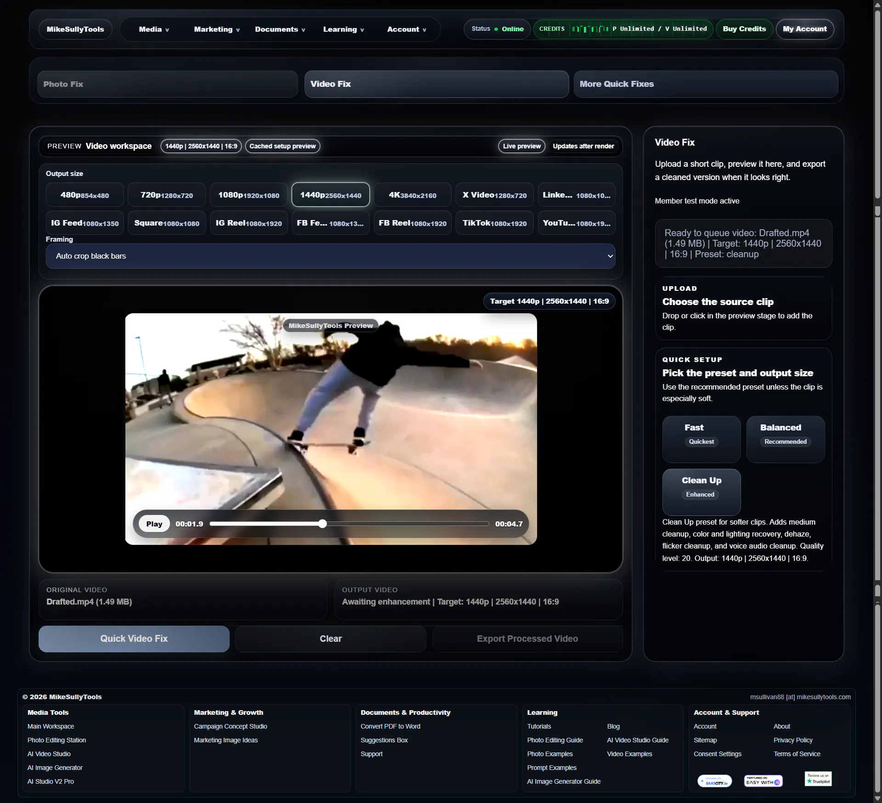Image resolution: width=882 pixels, height=803 pixels.
Task: Expand the Media menu
Action: click(x=154, y=29)
